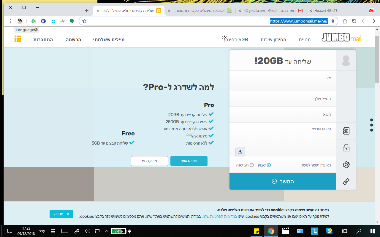Click the blue screen-share extension icon
Image resolution: width=380 pixels, height=237 pixels.
click(x=53, y=21)
